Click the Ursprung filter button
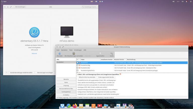The image size is (193, 109). click(x=66, y=86)
